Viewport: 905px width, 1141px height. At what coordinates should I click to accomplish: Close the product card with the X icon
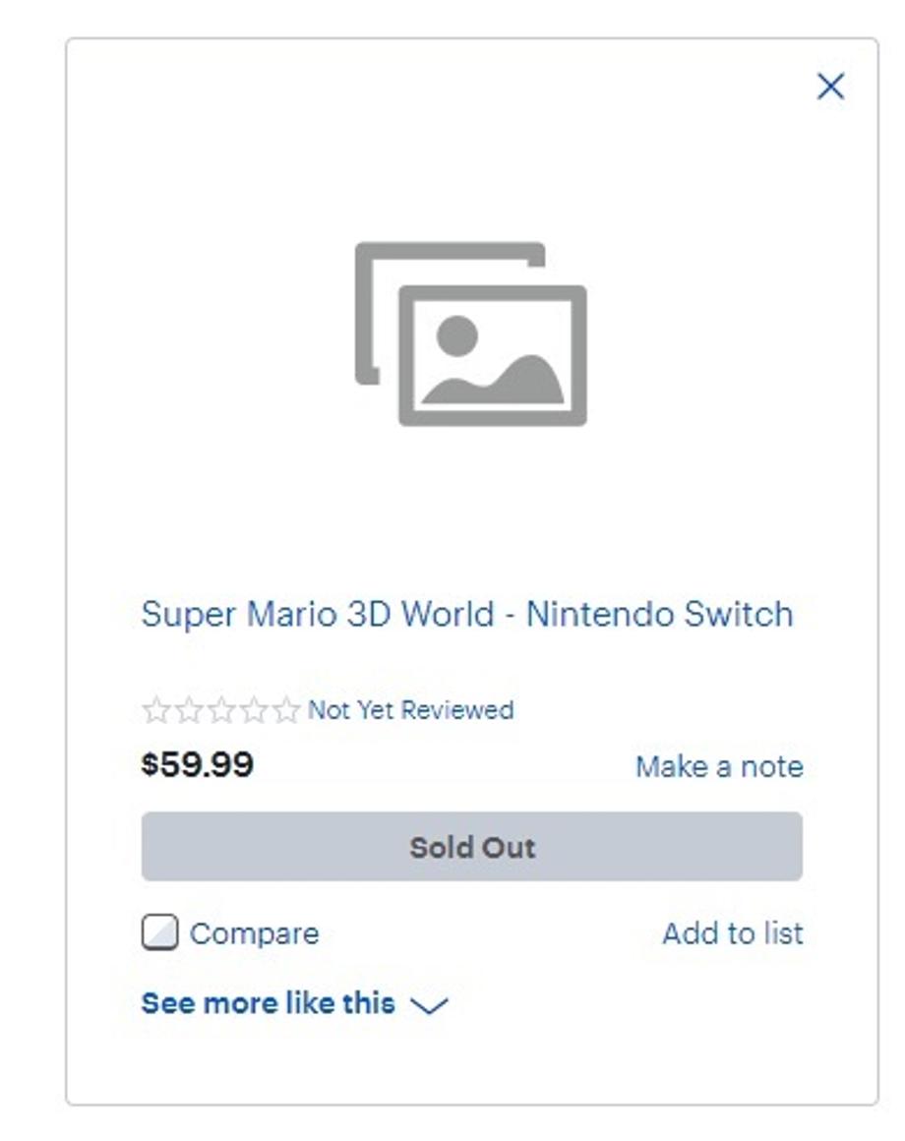pos(830,87)
